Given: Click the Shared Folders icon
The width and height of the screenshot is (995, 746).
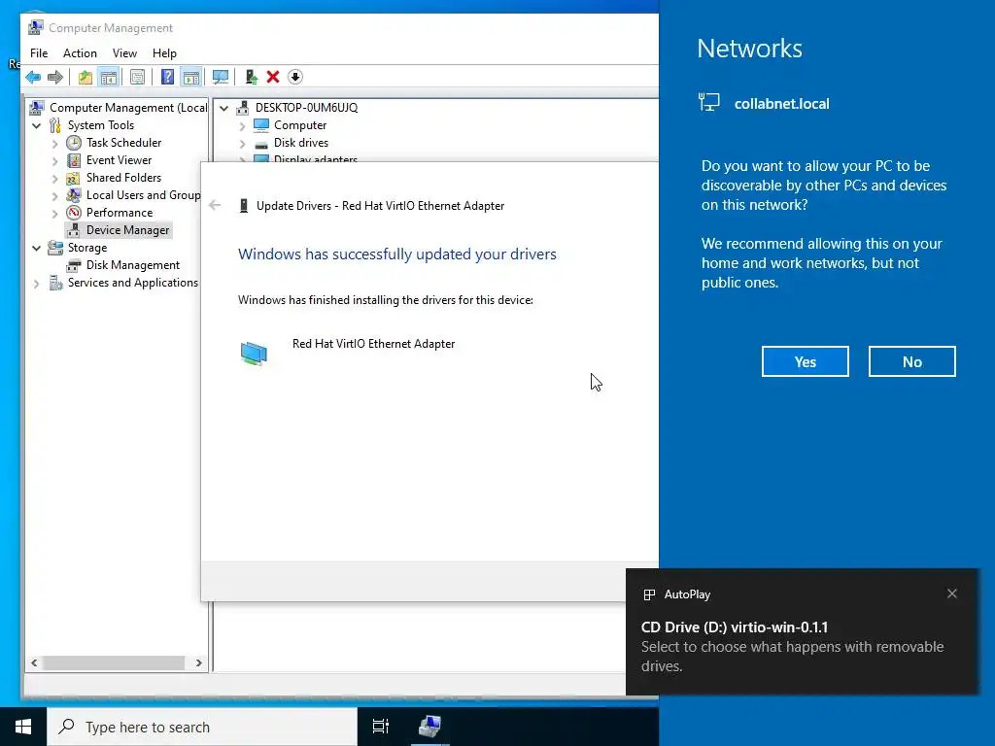Looking at the screenshot, I should click(x=74, y=178).
